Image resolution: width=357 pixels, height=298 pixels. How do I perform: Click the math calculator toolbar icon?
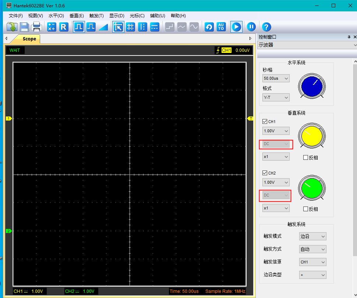click(x=52, y=27)
